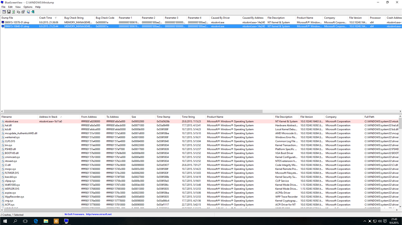Select the Wdf01000.sys row
This screenshot has height=225, width=402.
(x=199, y=185)
